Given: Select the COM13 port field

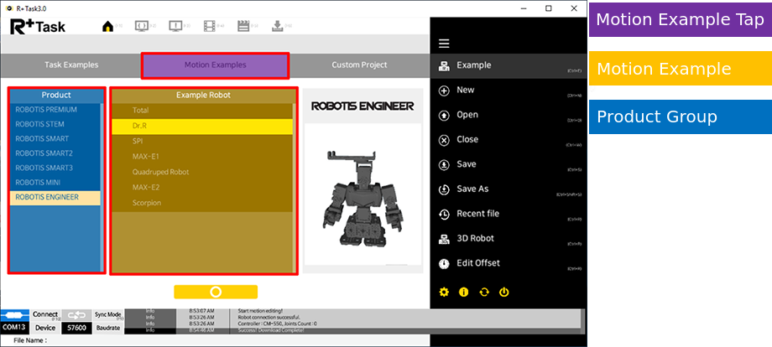Looking at the screenshot, I should pyautogui.click(x=15, y=328).
